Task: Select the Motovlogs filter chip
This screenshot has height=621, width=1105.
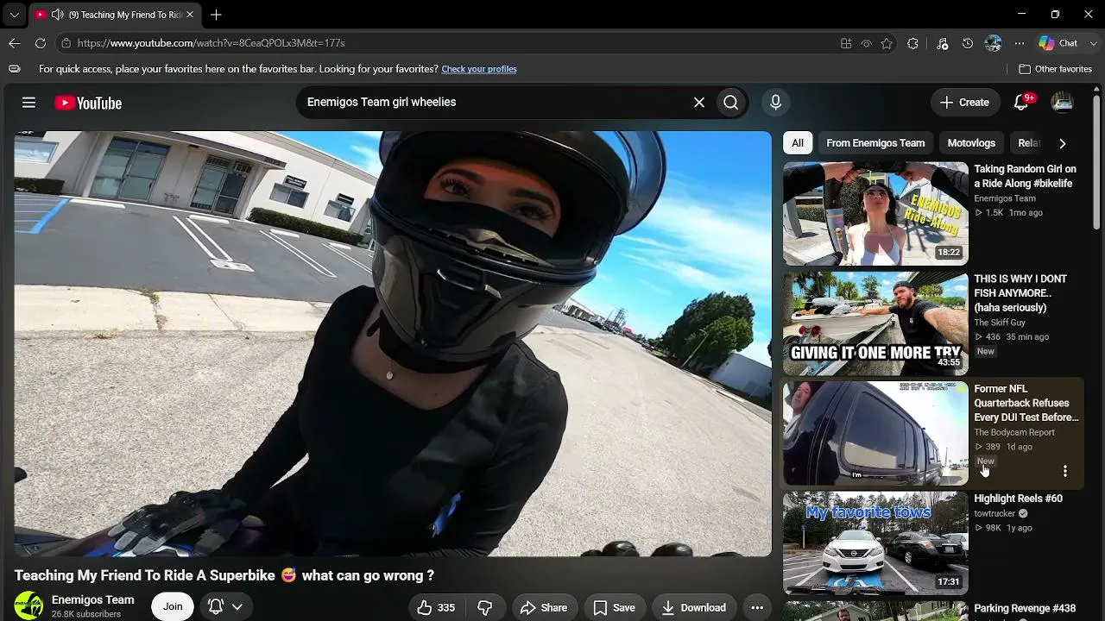Action: (971, 143)
